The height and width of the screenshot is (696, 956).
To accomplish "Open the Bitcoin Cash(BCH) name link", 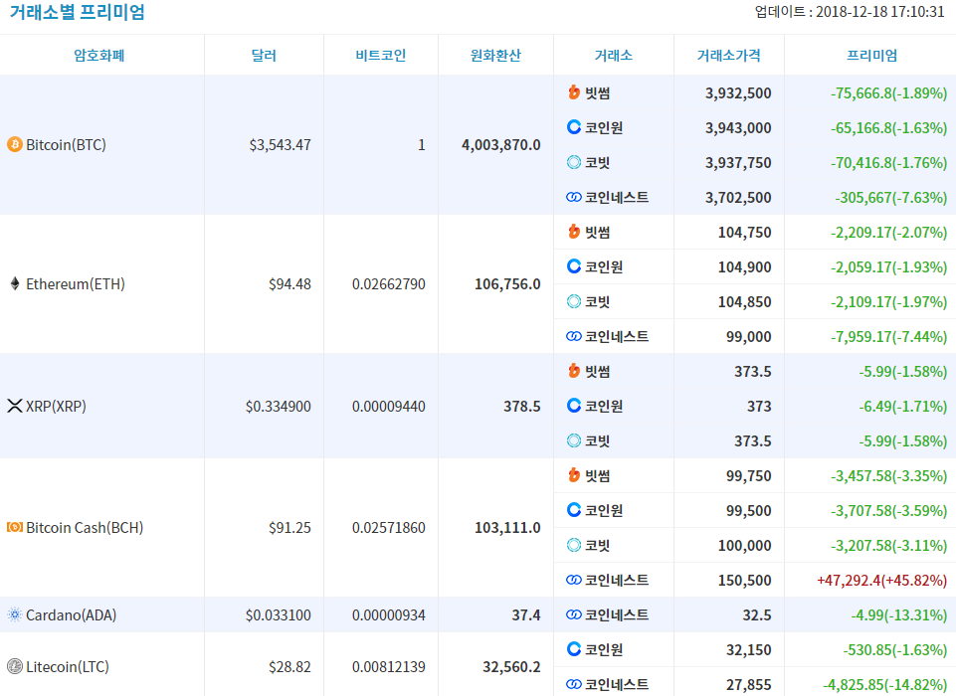I will pos(85,528).
